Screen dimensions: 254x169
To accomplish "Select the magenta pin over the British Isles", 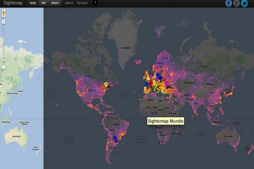I will pos(151,76).
